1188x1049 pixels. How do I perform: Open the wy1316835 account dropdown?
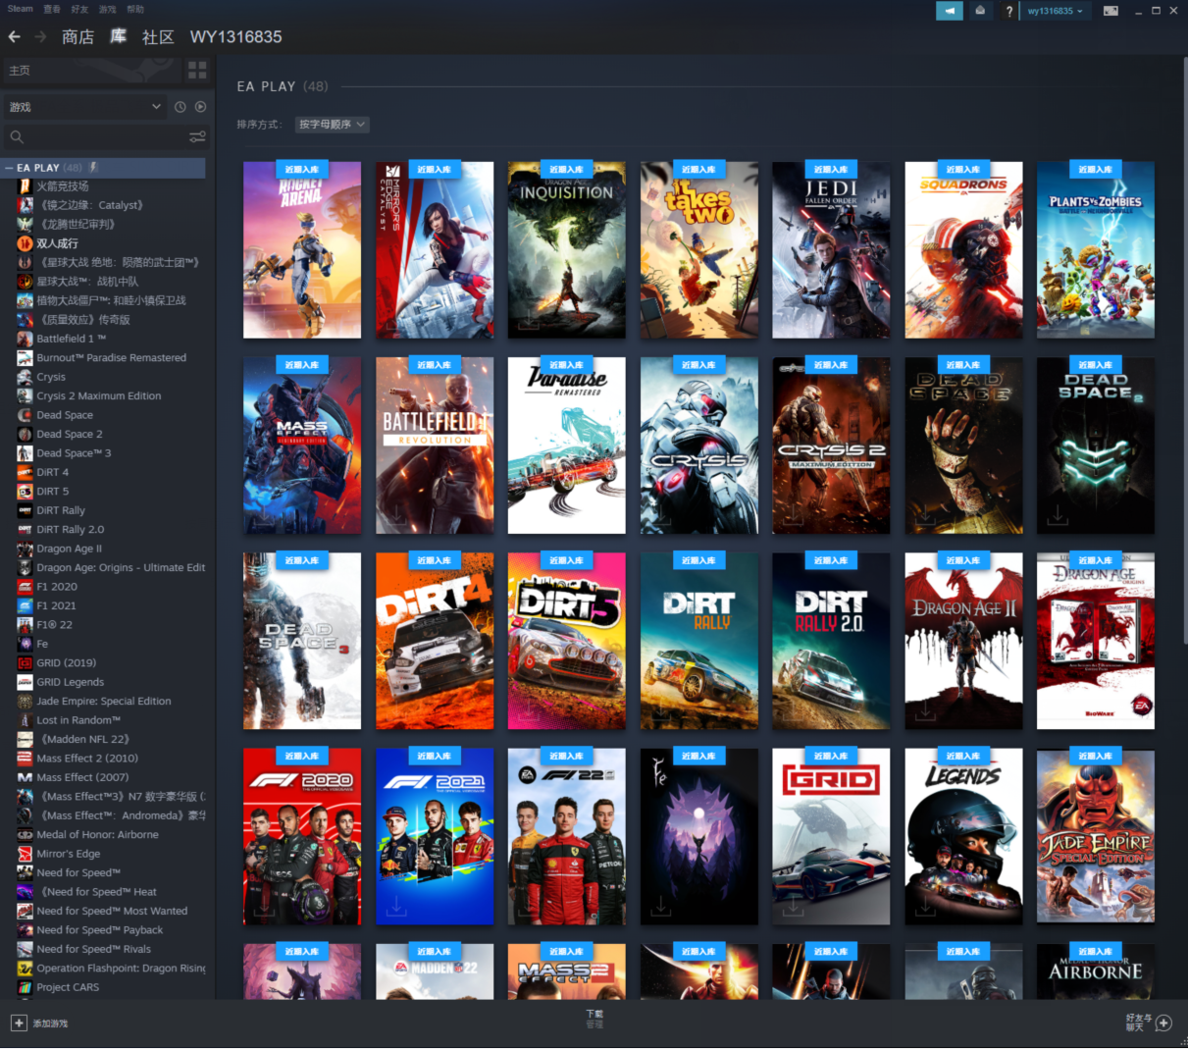coord(1056,11)
